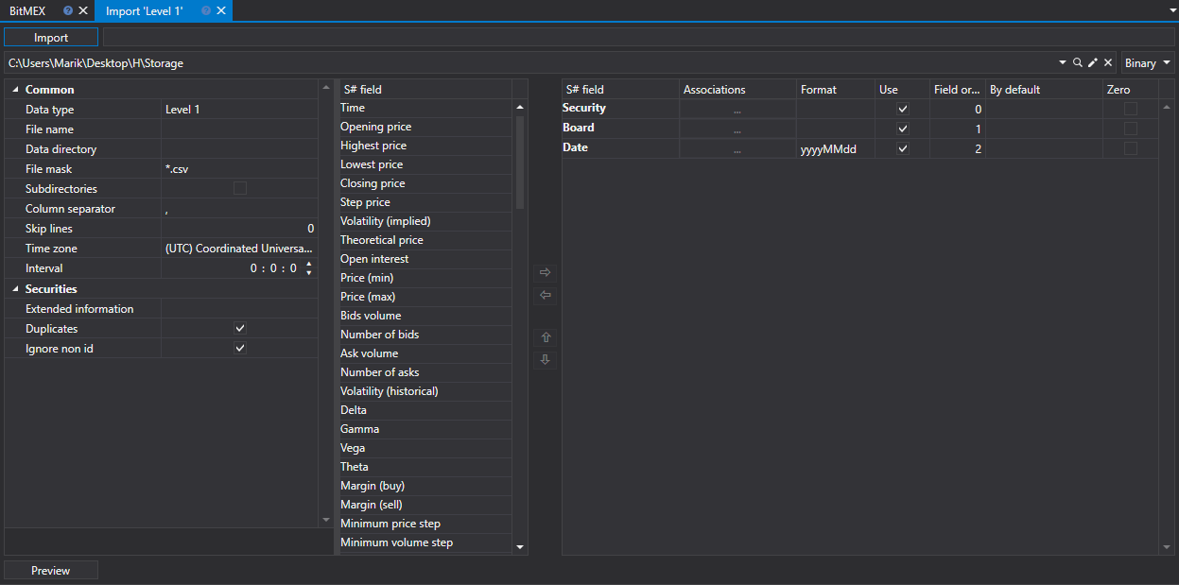Image resolution: width=1179 pixels, height=585 pixels.
Task: Click the File mask input field
Action: click(238, 168)
